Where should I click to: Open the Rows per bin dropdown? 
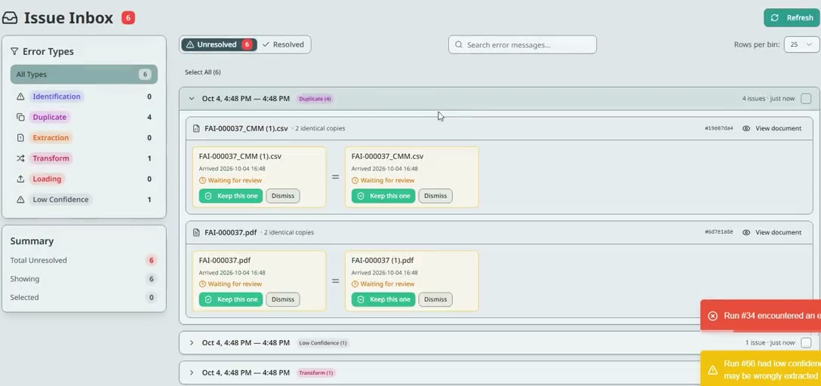click(x=801, y=44)
